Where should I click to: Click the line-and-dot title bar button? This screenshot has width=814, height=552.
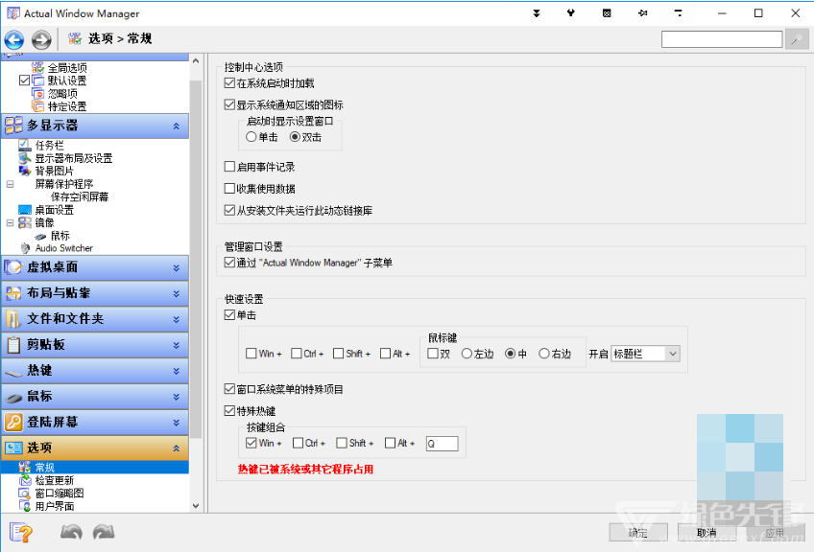[x=678, y=13]
